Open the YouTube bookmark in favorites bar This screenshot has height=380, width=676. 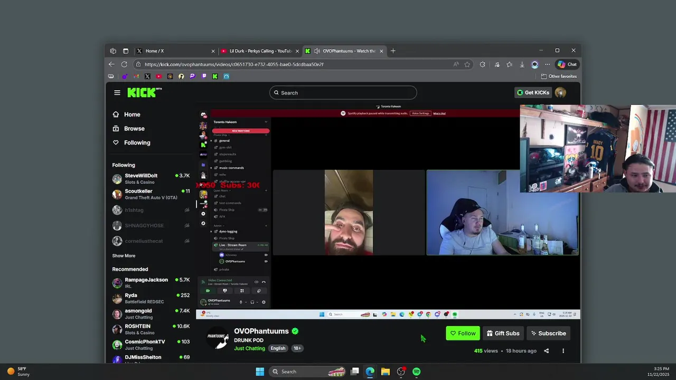[158, 76]
